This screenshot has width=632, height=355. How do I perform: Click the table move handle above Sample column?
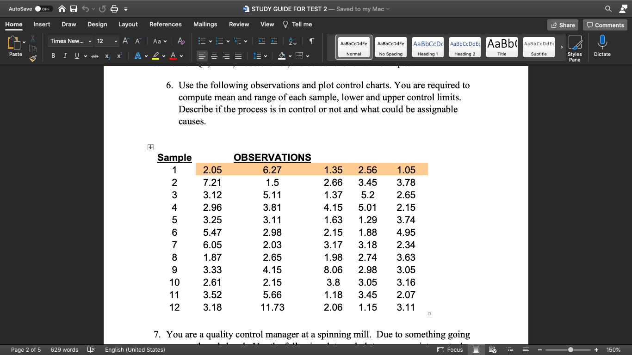(150, 147)
